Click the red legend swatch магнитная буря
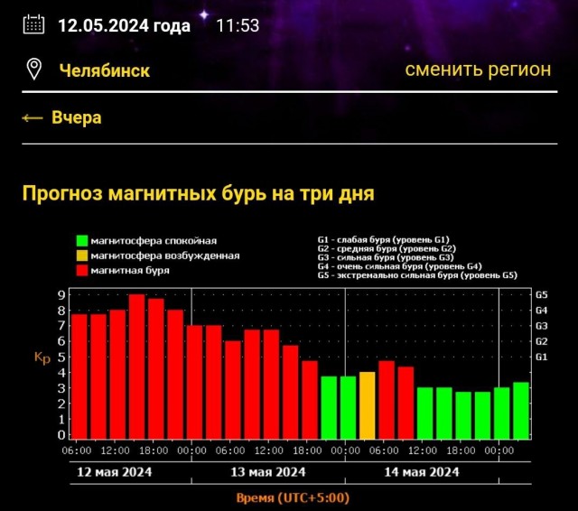 tap(82, 270)
